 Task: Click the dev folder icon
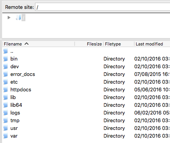6,66
